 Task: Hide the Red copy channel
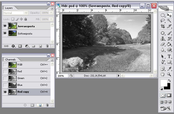pyautogui.click(x=5, y=92)
